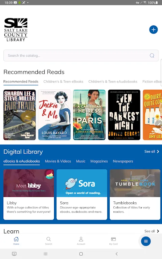Tap the Android recent apps button
162x259 pixels.
46,254
